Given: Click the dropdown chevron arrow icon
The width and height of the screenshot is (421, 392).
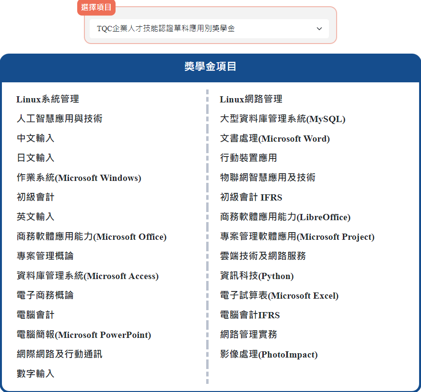Looking at the screenshot, I should click(x=319, y=29).
